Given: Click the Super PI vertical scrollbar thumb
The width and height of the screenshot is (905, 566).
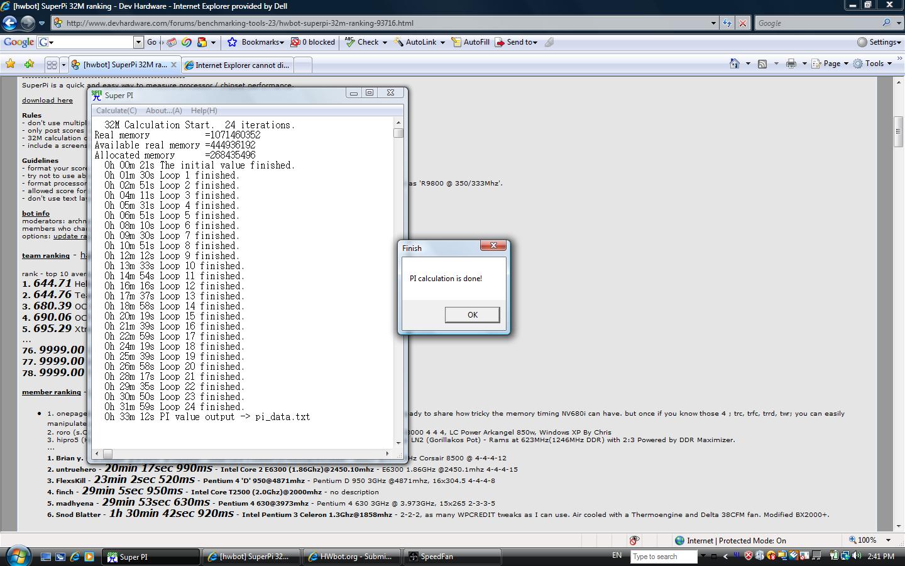Looking at the screenshot, I should click(398, 133).
